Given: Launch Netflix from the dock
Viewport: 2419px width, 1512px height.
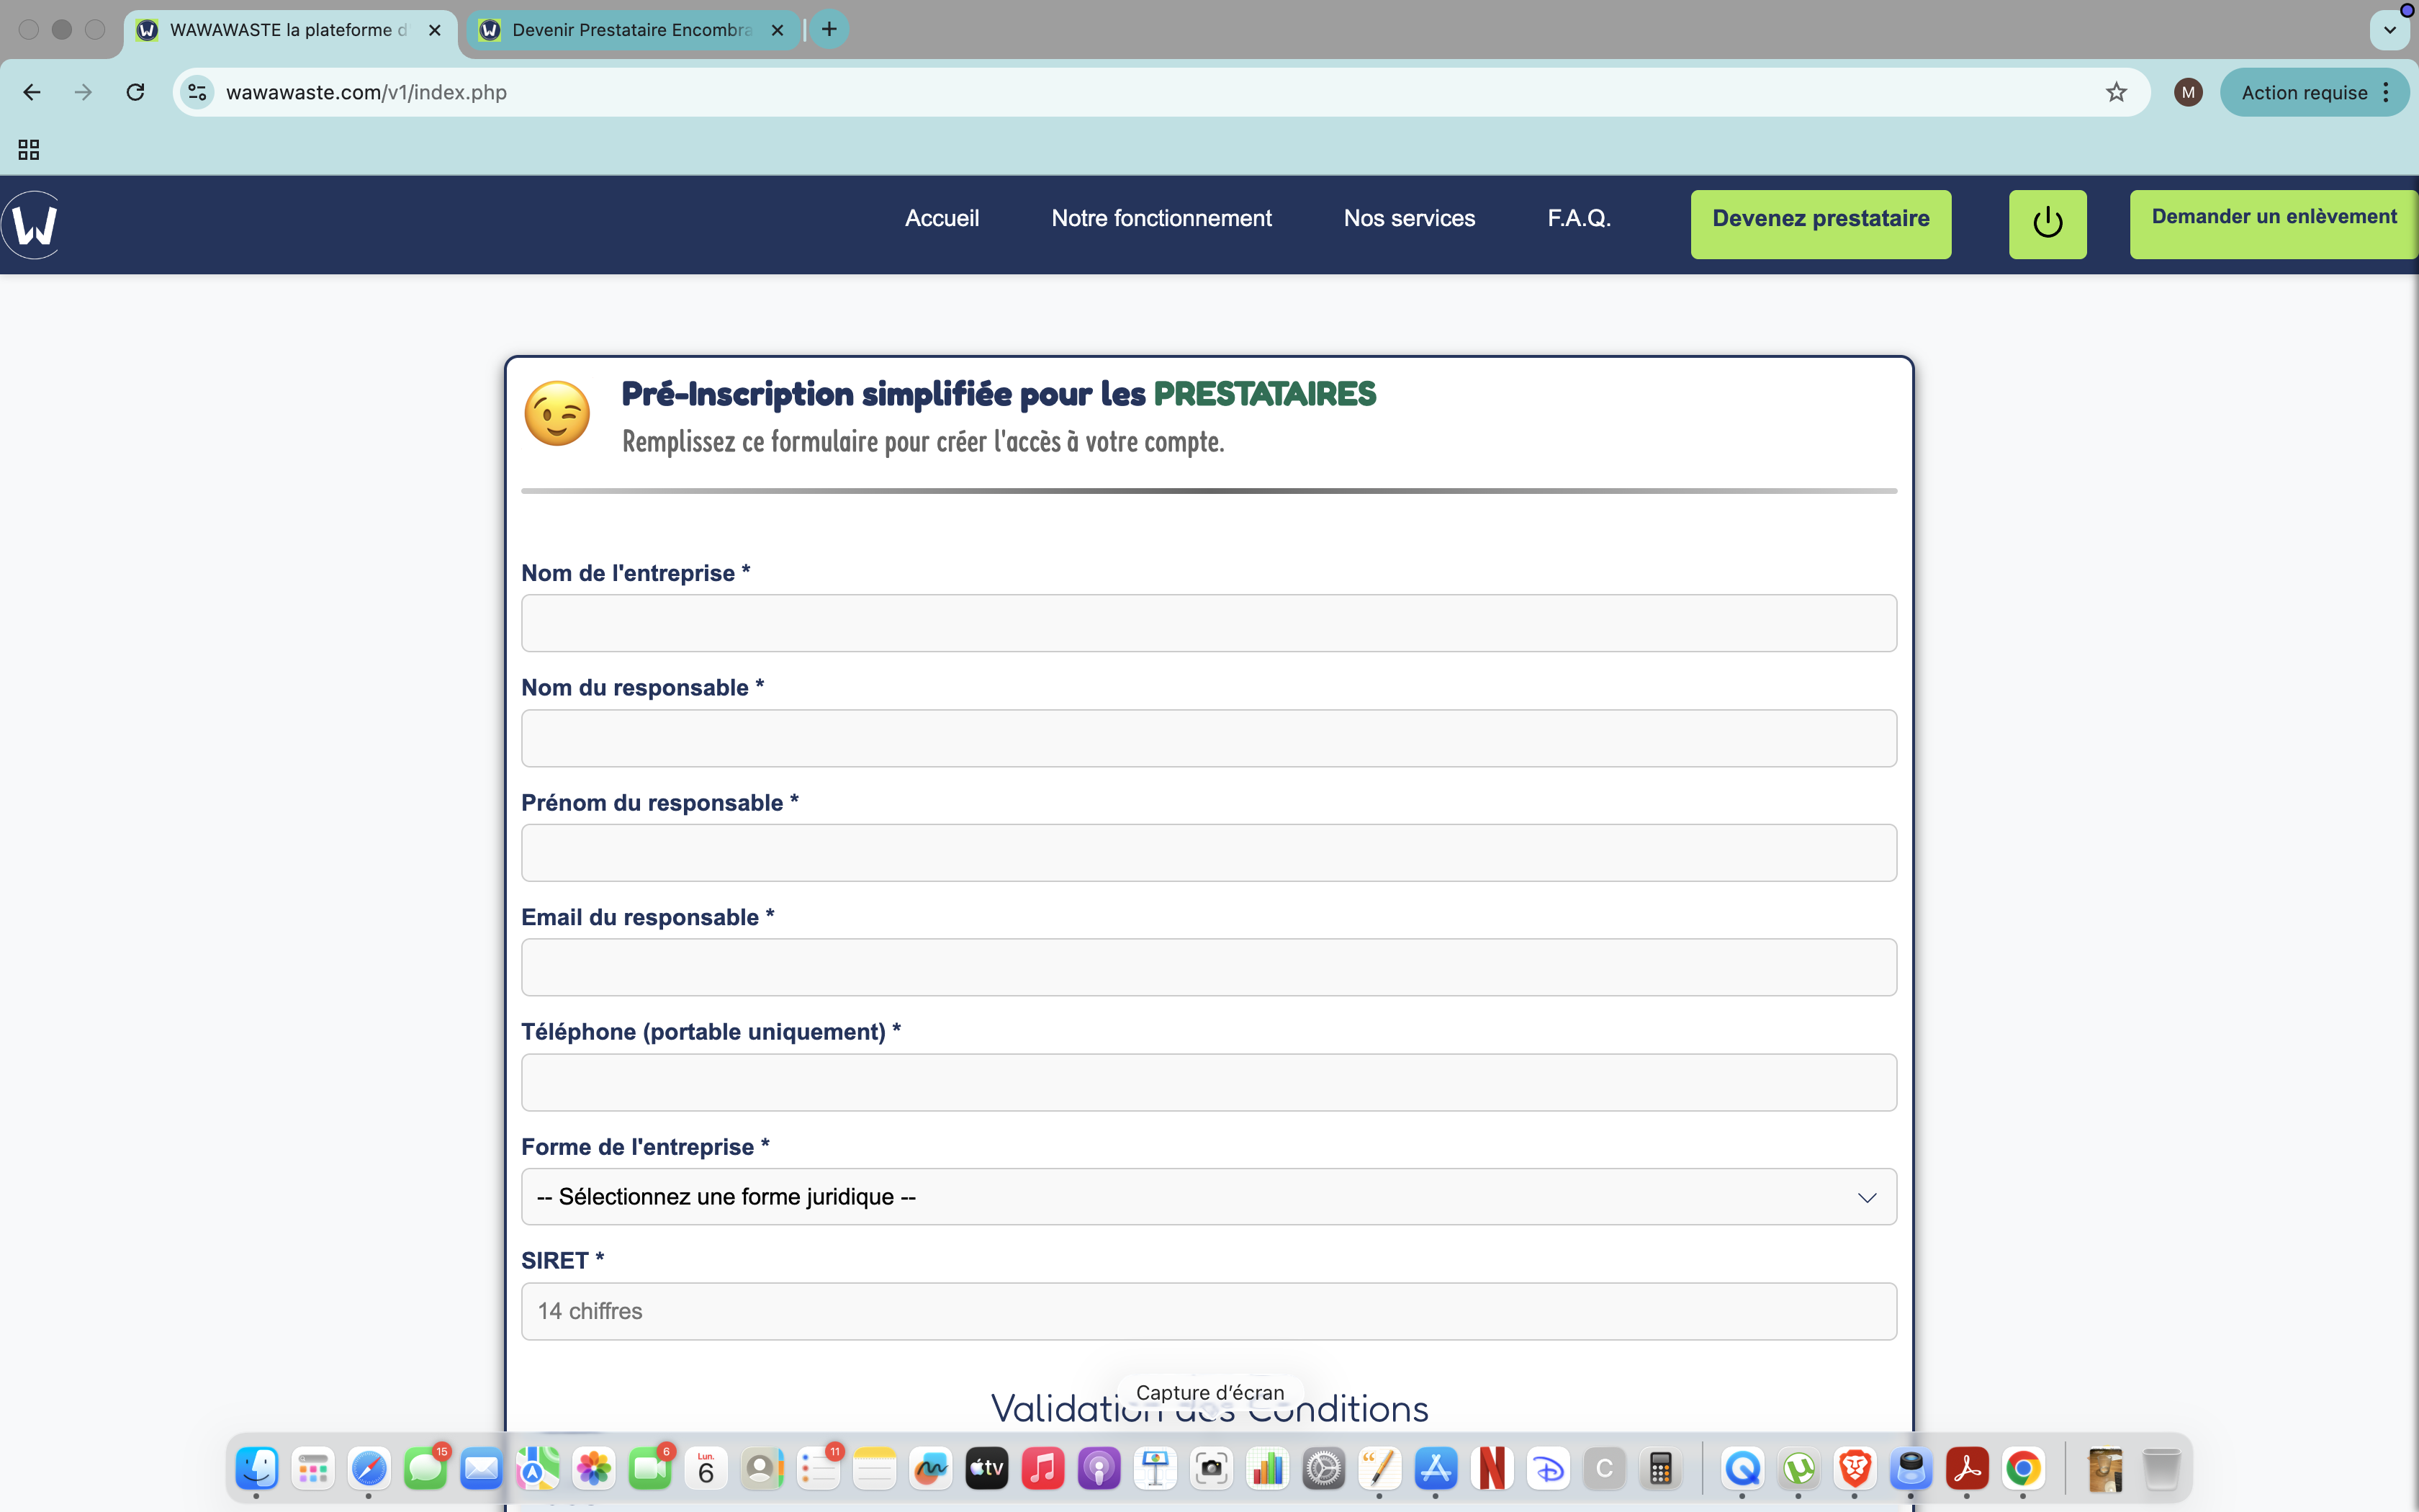Looking at the screenshot, I should click(1492, 1468).
